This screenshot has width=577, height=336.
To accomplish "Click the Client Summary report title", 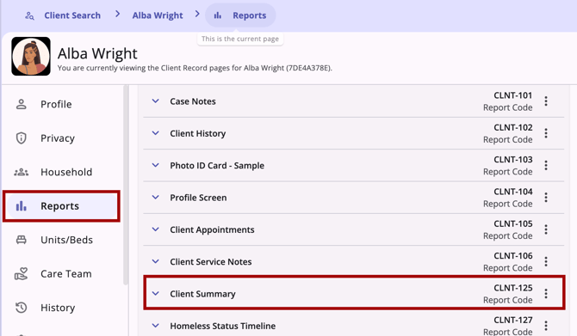I will [202, 294].
